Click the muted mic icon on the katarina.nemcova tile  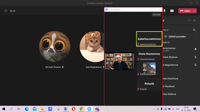tap(138, 44)
